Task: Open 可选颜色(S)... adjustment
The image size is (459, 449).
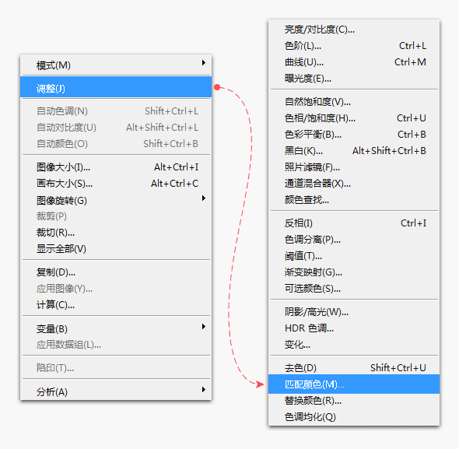Action: (354, 289)
